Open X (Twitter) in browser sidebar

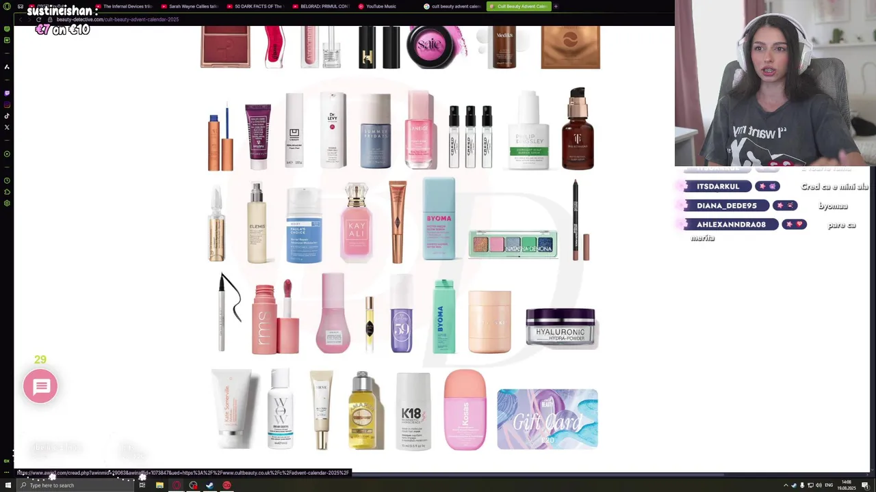click(x=7, y=127)
